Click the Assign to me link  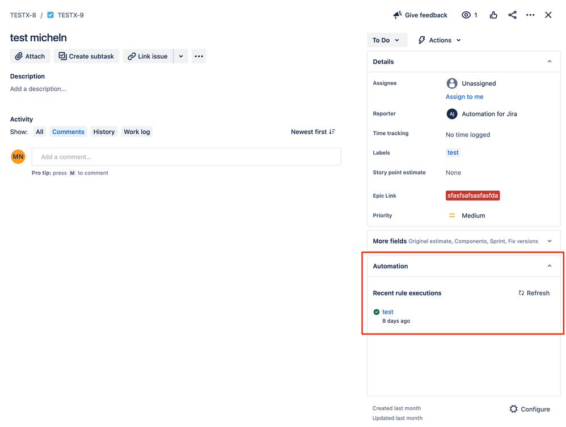pyautogui.click(x=464, y=96)
